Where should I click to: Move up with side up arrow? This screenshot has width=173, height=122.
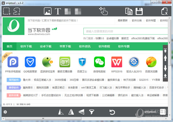point(165,58)
